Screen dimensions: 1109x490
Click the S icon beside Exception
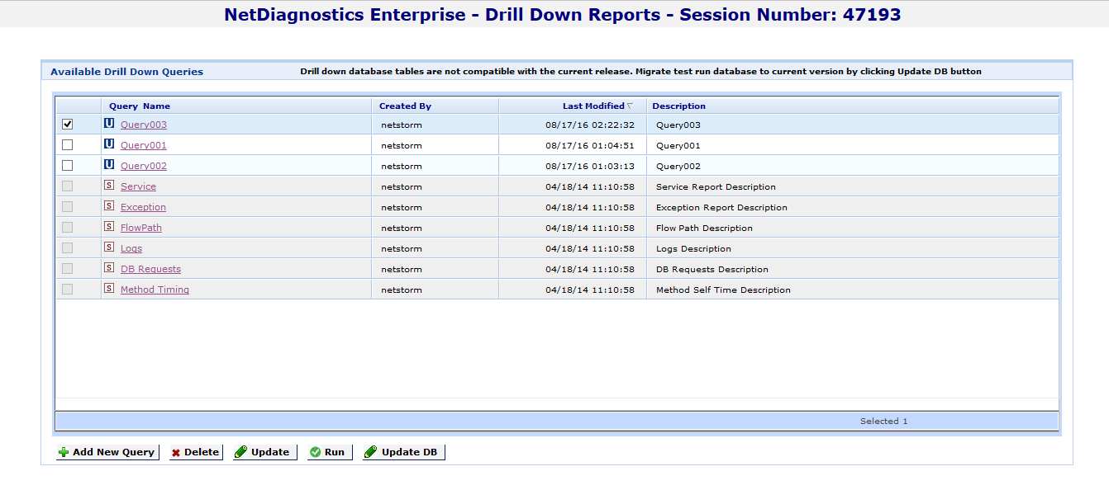point(109,206)
